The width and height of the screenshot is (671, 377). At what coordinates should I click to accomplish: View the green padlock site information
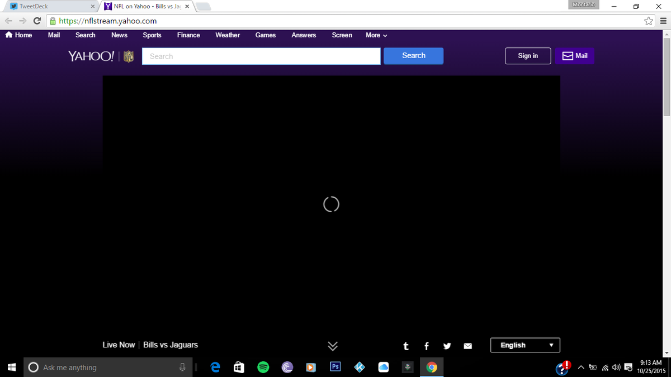[x=53, y=21]
